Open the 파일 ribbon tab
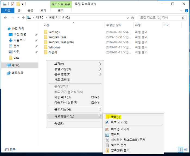 pos(8,10)
